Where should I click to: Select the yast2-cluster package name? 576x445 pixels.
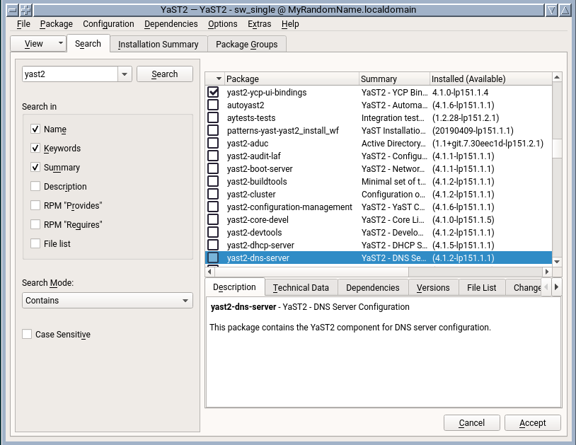251,195
